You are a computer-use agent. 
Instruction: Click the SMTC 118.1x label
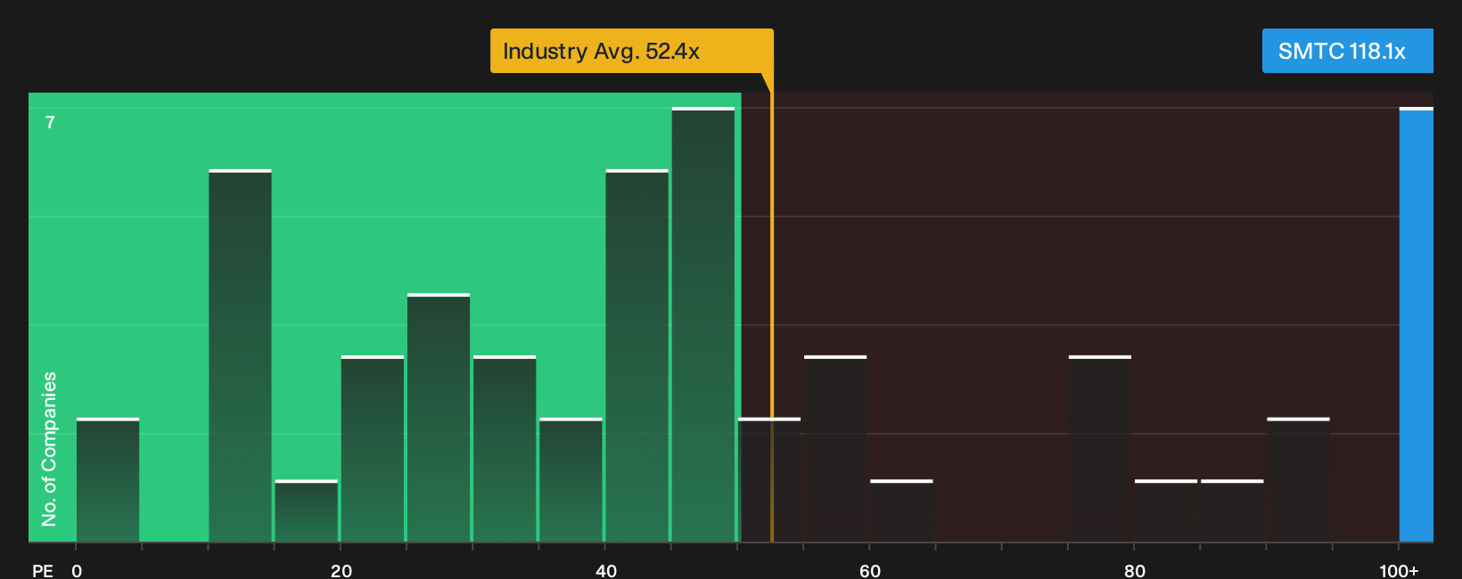coord(1347,51)
